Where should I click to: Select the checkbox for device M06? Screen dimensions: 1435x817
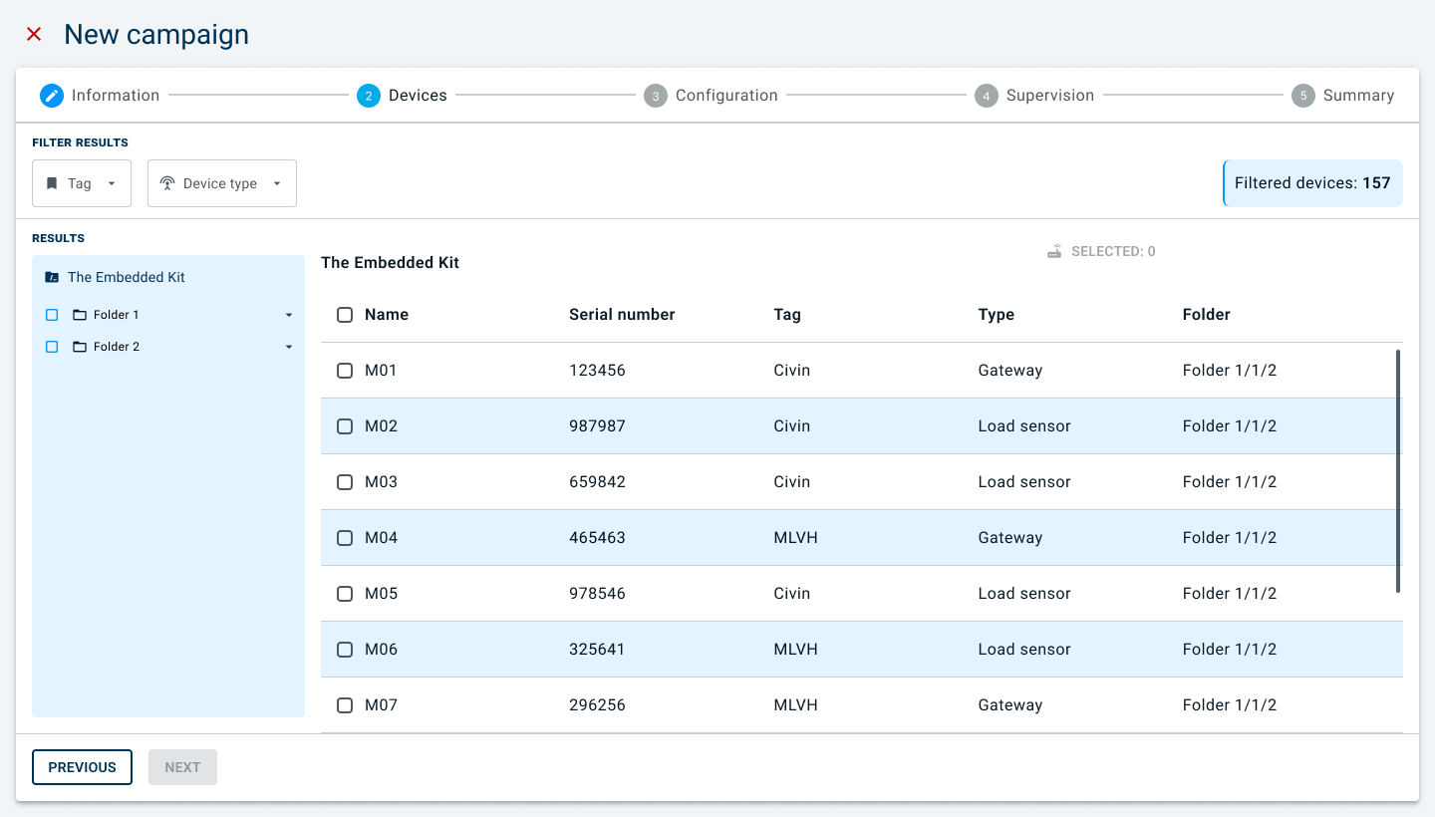(x=345, y=650)
